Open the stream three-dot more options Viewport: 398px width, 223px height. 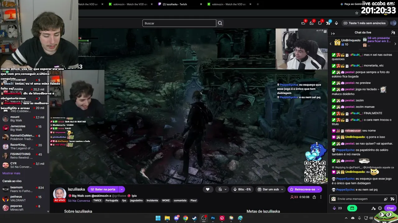321,197
